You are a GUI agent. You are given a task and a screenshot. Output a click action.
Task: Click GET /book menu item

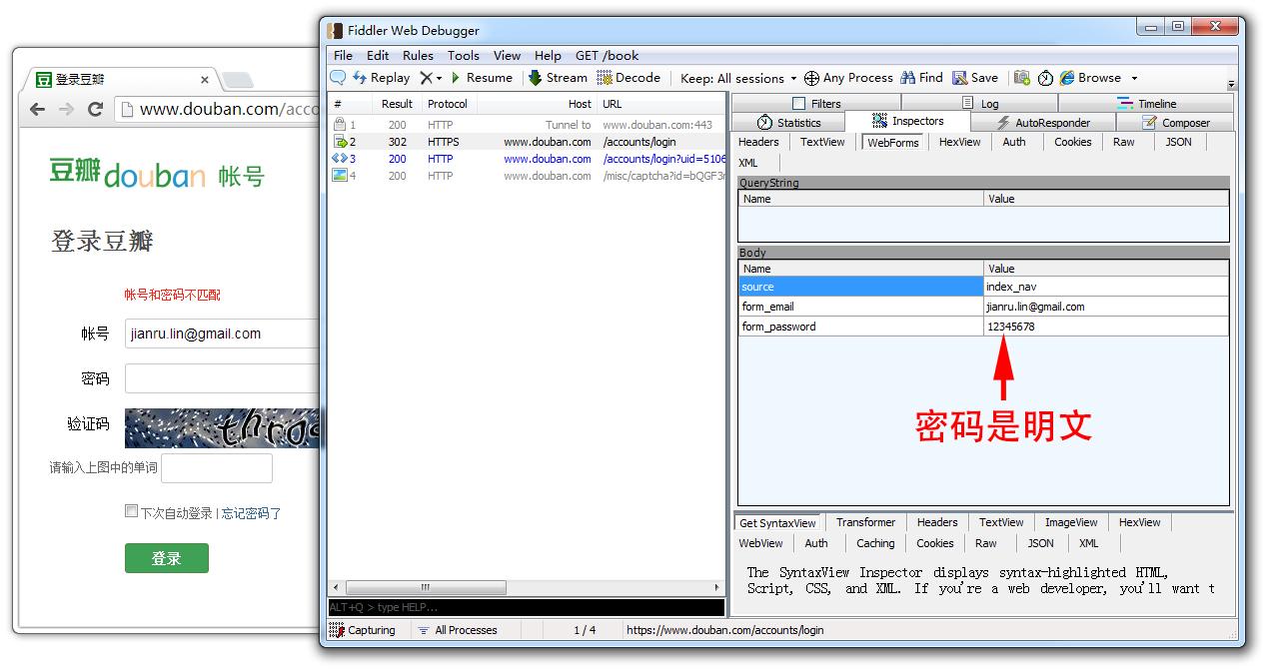point(607,55)
